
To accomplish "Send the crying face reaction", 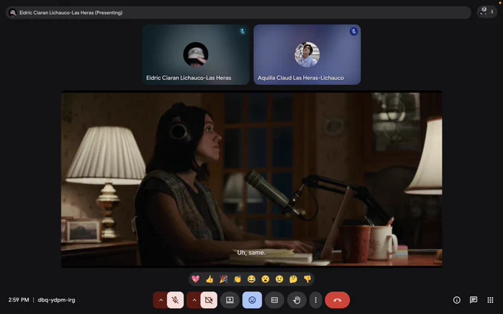I will (x=280, y=279).
